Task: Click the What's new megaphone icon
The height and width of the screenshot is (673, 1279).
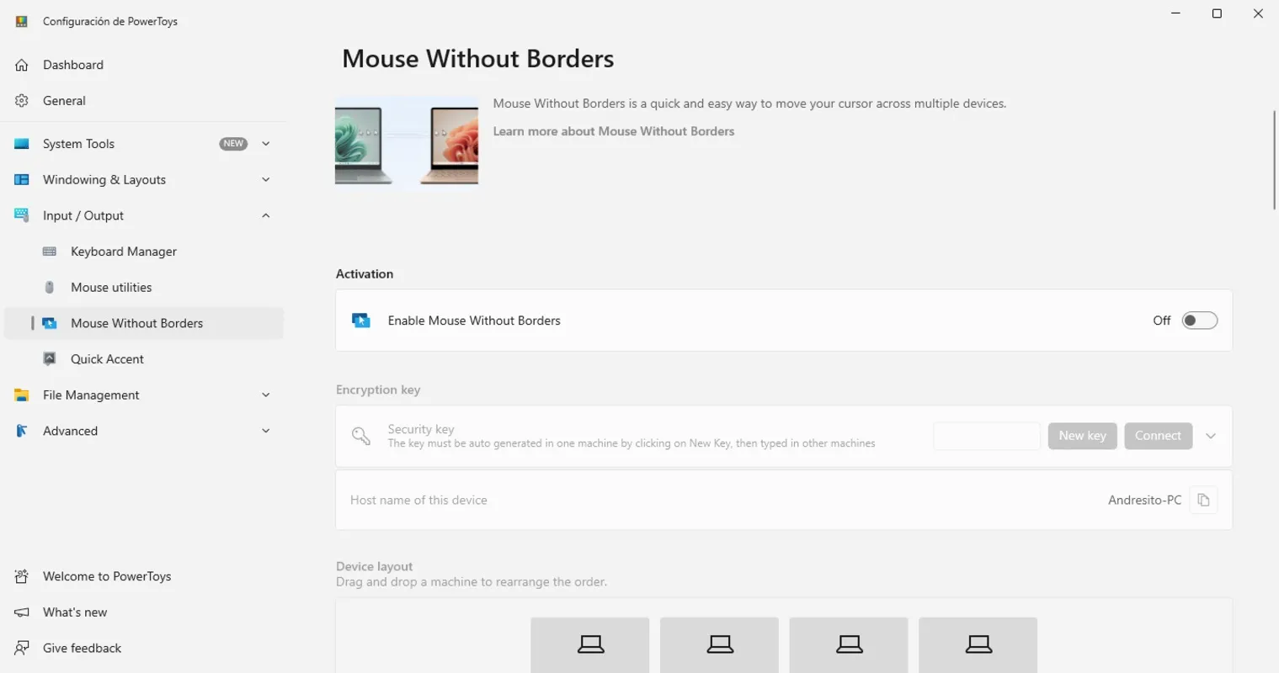Action: click(22, 612)
